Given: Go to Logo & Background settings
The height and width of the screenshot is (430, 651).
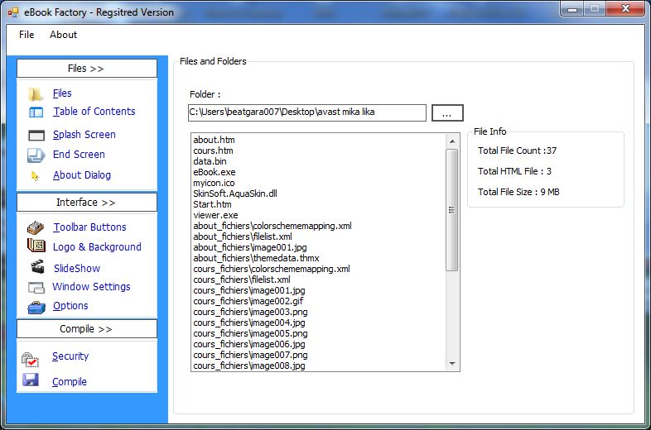Looking at the screenshot, I should [x=97, y=247].
